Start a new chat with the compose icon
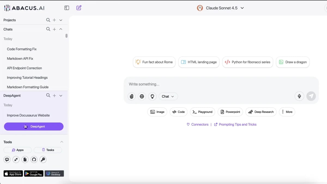The image size is (327, 184). click(79, 8)
